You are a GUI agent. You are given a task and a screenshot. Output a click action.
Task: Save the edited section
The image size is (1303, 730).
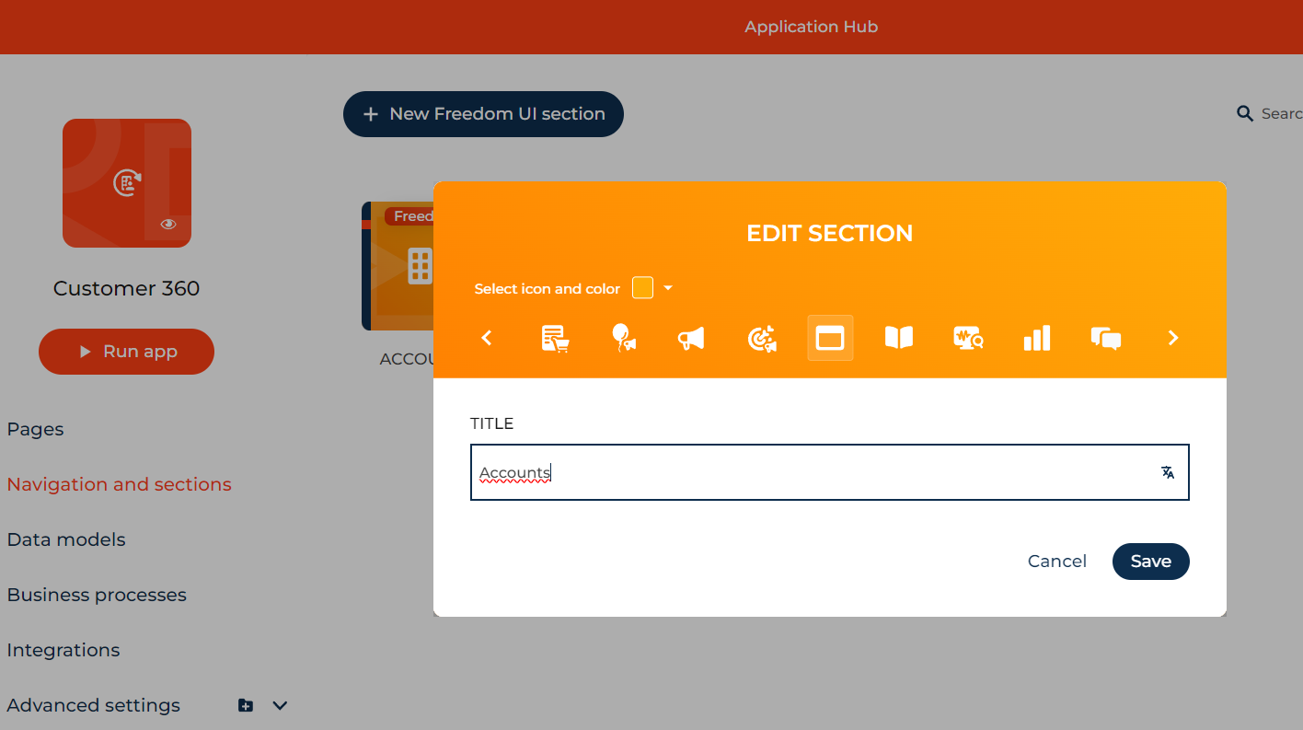(x=1150, y=562)
